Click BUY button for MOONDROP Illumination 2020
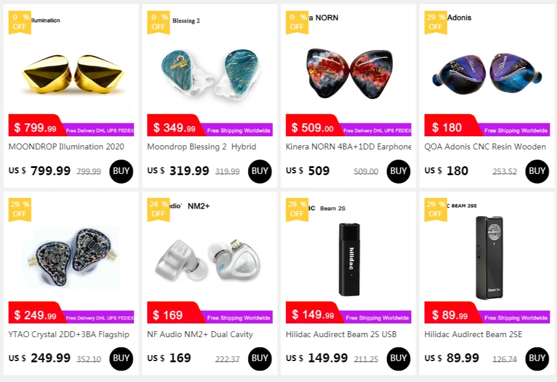The image size is (557, 382). pos(121,171)
